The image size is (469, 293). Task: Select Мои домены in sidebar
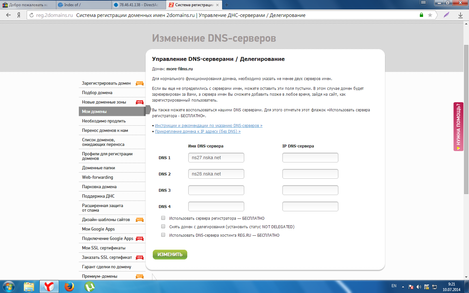pos(112,111)
